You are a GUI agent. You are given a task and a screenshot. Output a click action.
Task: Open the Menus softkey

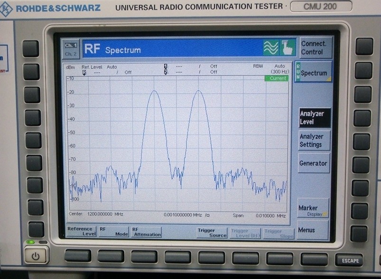[x=313, y=230]
